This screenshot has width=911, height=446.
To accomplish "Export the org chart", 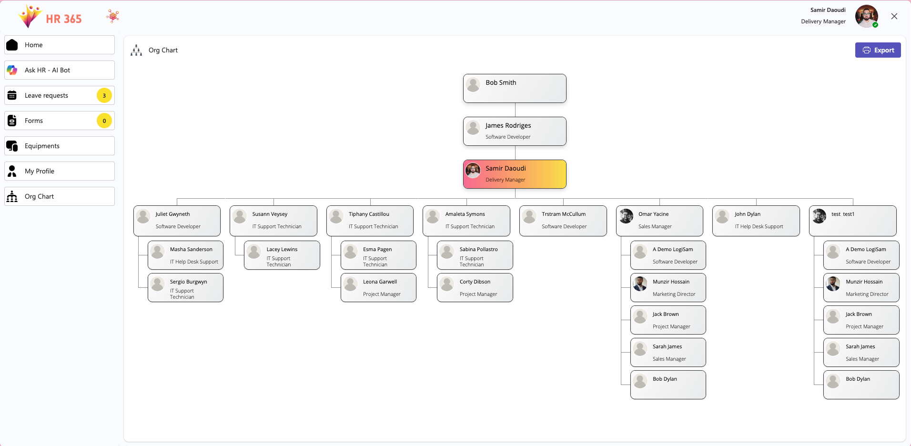I will pyautogui.click(x=878, y=50).
